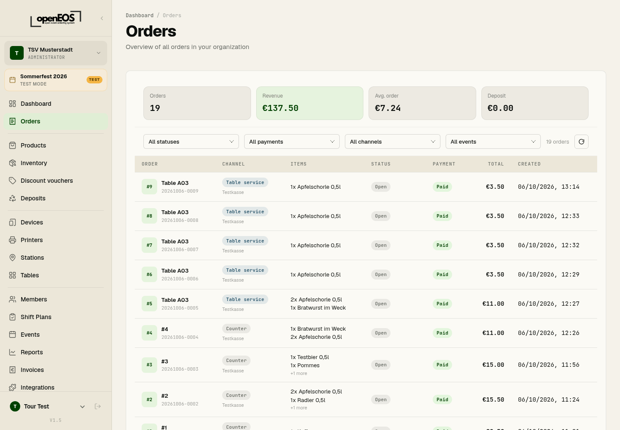Click the Products box icon
This screenshot has width=620, height=430.
(x=12, y=145)
